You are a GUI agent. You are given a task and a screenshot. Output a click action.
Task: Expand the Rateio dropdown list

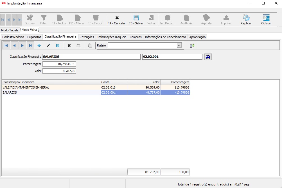pos(179,45)
